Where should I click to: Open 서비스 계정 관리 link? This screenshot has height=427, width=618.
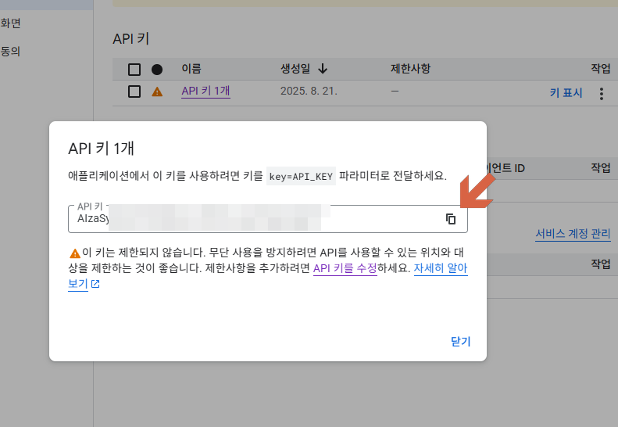573,234
